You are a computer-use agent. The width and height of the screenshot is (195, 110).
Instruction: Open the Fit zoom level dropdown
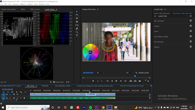pyautogui.click(x=100, y=73)
